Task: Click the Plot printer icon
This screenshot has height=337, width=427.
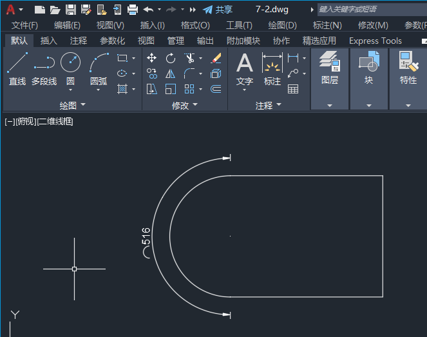Action: 133,10
